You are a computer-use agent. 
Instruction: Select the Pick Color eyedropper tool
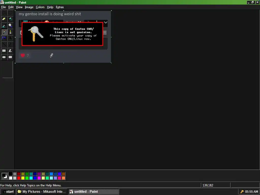[4, 25]
